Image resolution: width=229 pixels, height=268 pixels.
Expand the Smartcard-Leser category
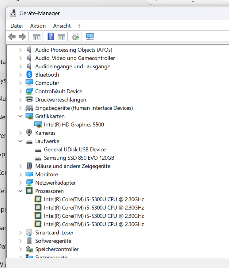tap(21, 233)
